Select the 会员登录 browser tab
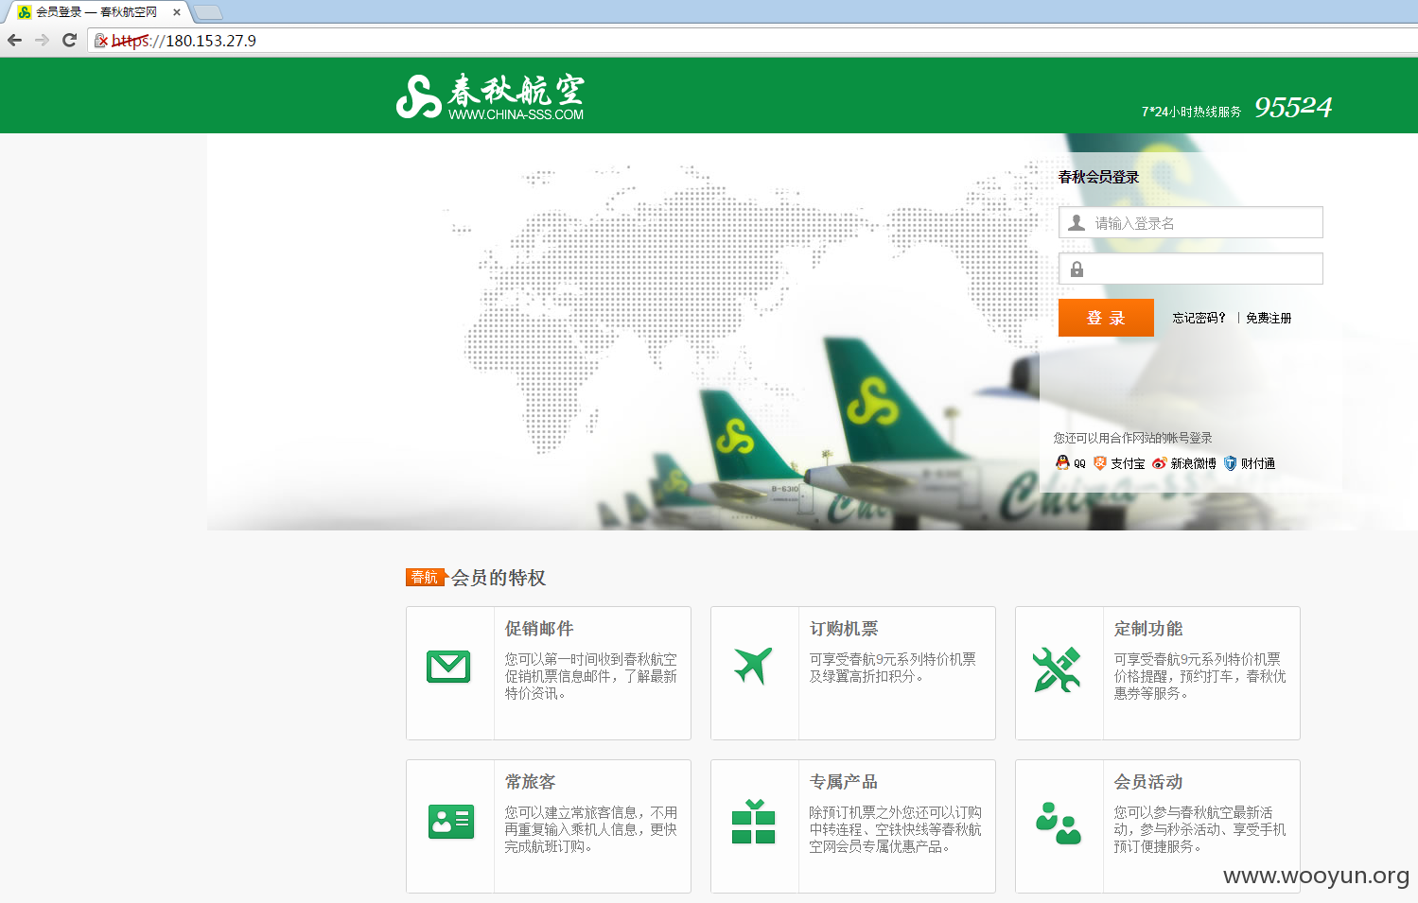This screenshot has height=903, width=1418. coord(96,12)
